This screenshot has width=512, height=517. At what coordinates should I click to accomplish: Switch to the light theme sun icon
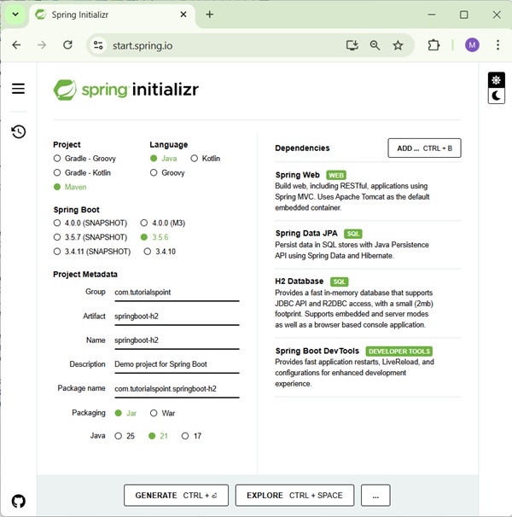[x=496, y=80]
